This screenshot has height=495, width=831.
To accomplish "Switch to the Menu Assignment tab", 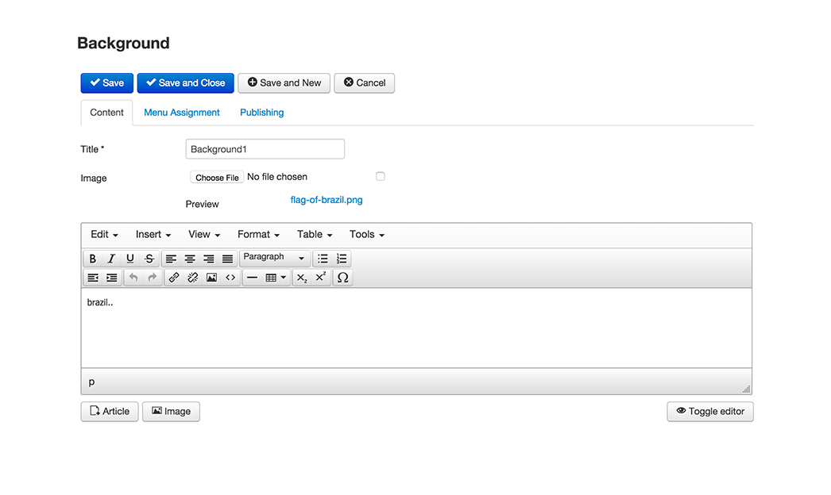I will [182, 112].
